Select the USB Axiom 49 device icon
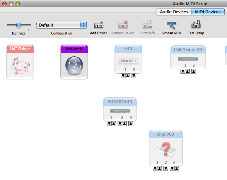 click(x=188, y=59)
